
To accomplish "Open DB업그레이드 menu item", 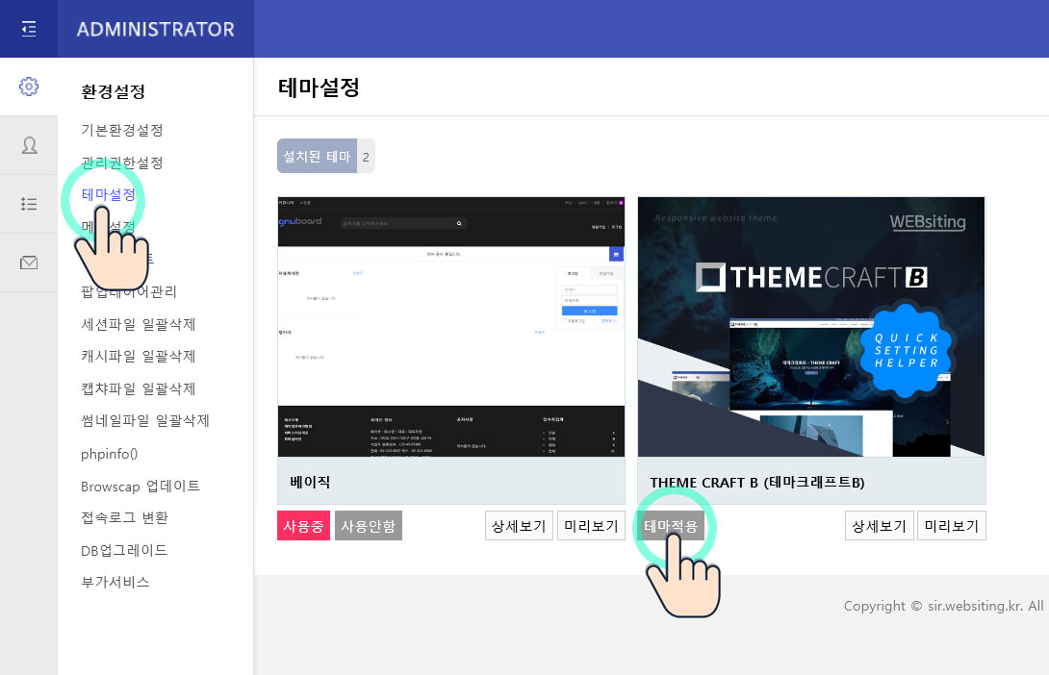I will point(124,550).
